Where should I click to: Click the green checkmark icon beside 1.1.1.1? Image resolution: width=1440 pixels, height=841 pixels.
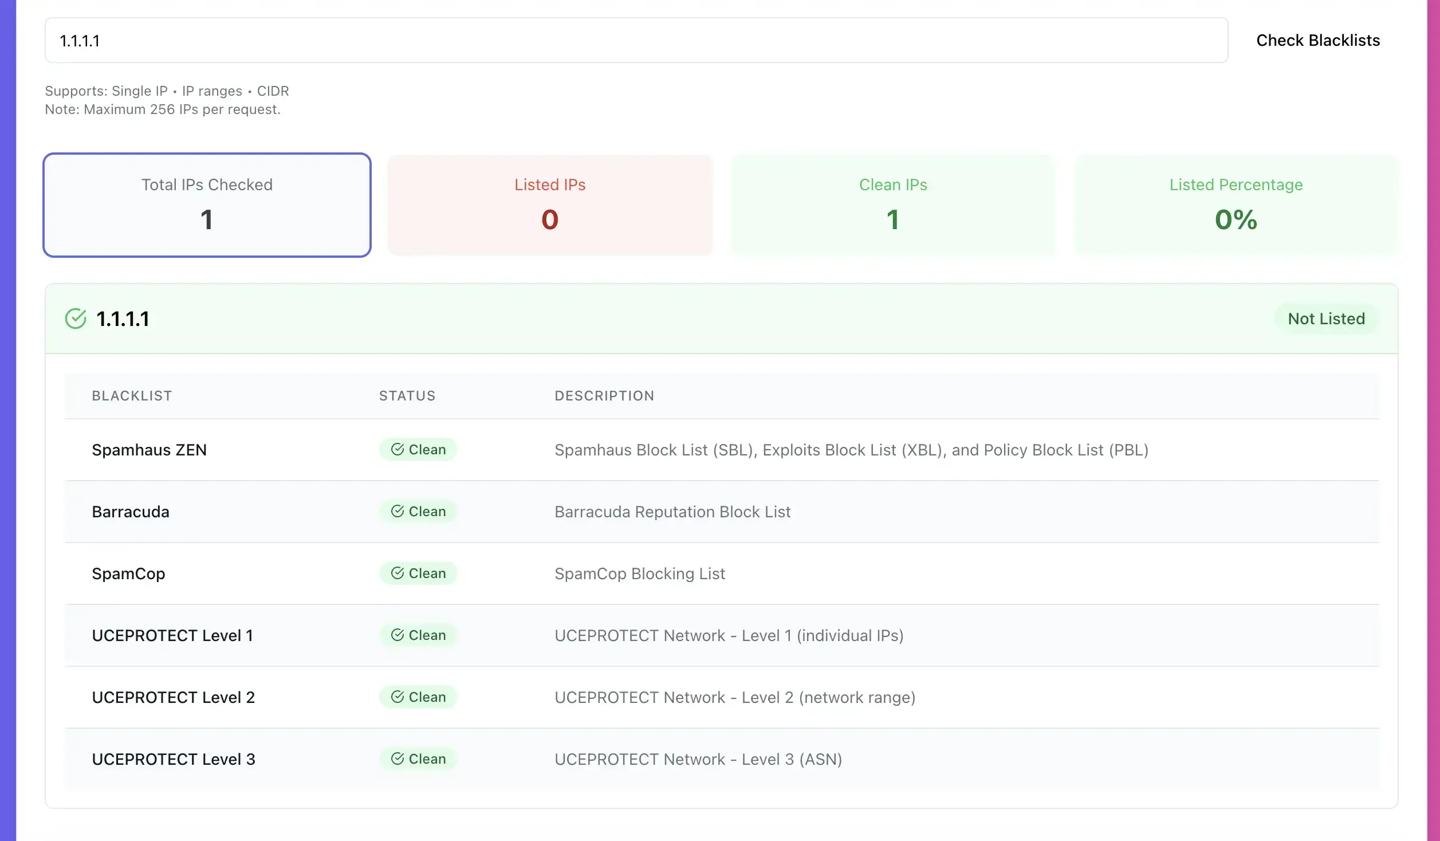(x=76, y=319)
